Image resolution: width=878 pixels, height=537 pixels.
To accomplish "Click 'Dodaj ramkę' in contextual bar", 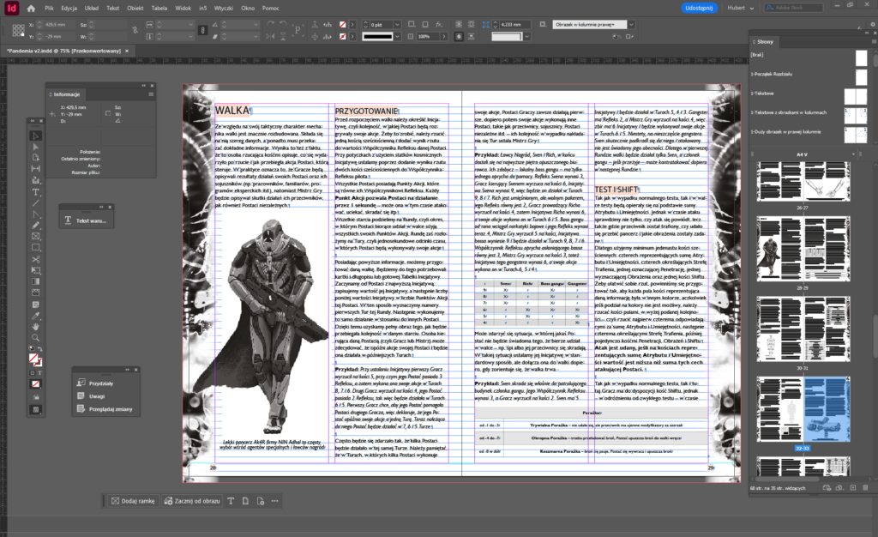I will click(x=133, y=500).
